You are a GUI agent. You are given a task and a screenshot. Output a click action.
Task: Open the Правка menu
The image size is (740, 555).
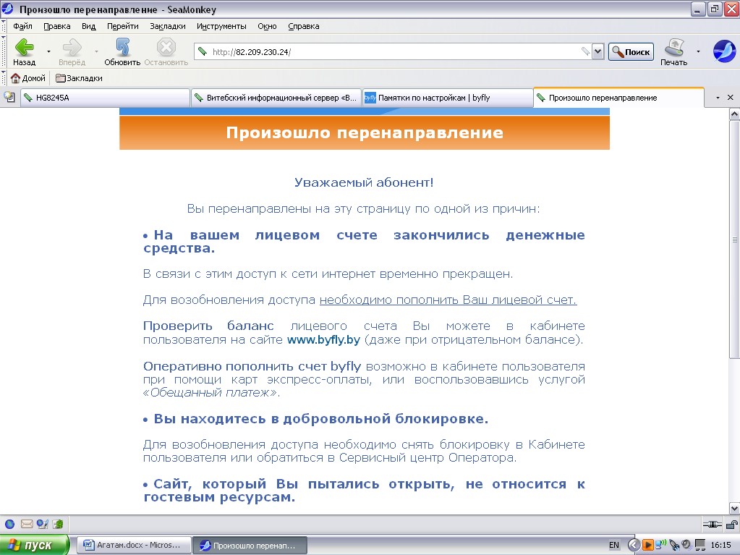56,27
